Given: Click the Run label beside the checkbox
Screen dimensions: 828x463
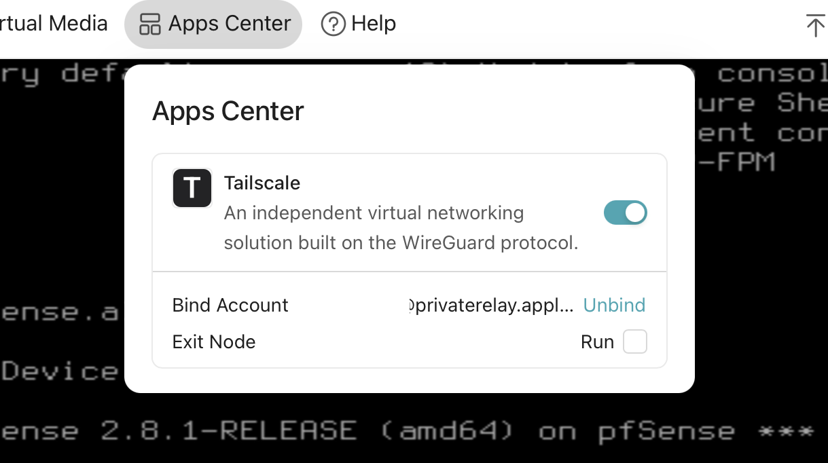Looking at the screenshot, I should pyautogui.click(x=597, y=341).
